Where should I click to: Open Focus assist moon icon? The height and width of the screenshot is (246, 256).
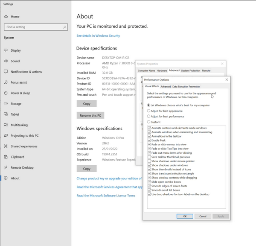[6, 82]
